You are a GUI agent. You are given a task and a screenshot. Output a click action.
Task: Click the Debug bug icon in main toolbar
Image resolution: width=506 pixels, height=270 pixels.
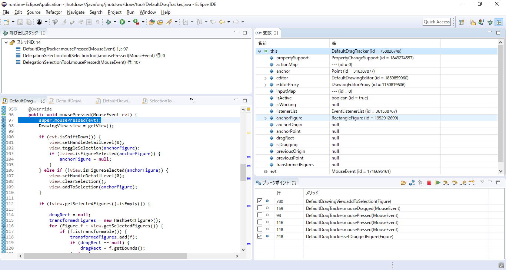coord(109,22)
